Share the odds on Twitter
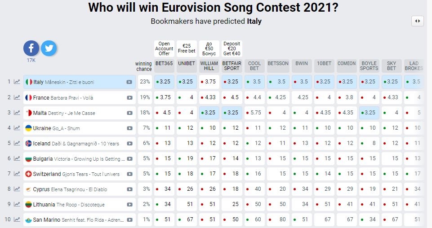Viewport: 432px width, 228px height. pos(49,48)
